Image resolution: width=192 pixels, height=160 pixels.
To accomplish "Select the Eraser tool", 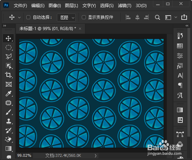I will (x=9, y=139).
